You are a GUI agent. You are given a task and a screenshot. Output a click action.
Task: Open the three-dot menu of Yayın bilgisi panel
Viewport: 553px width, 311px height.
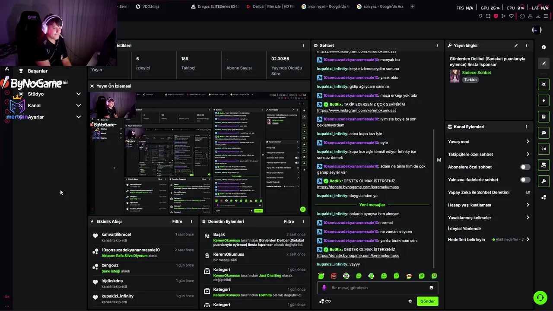[x=526, y=45]
